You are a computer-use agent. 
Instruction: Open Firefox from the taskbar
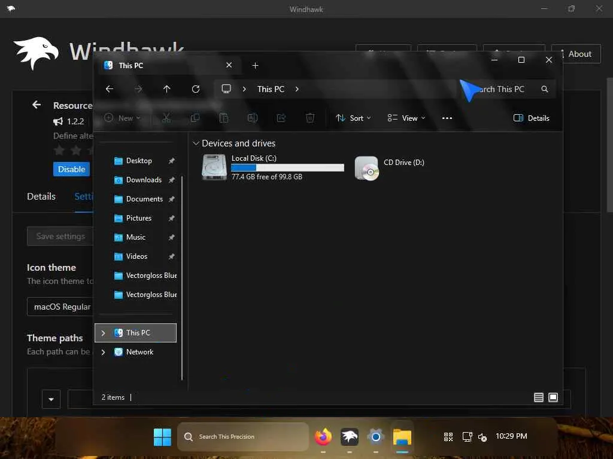(x=323, y=437)
